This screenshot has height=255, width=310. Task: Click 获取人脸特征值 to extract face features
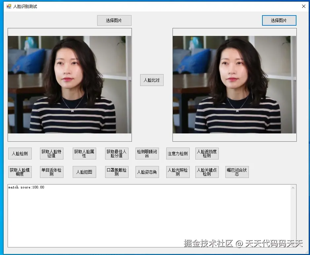click(52, 153)
